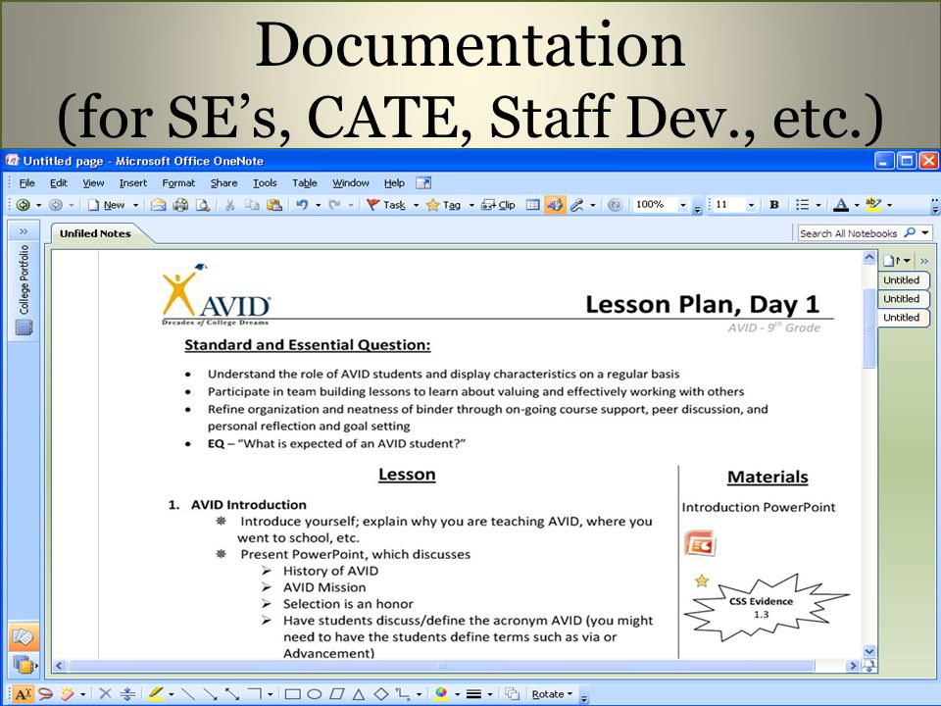Click the green Back navigation arrow

[23, 205]
